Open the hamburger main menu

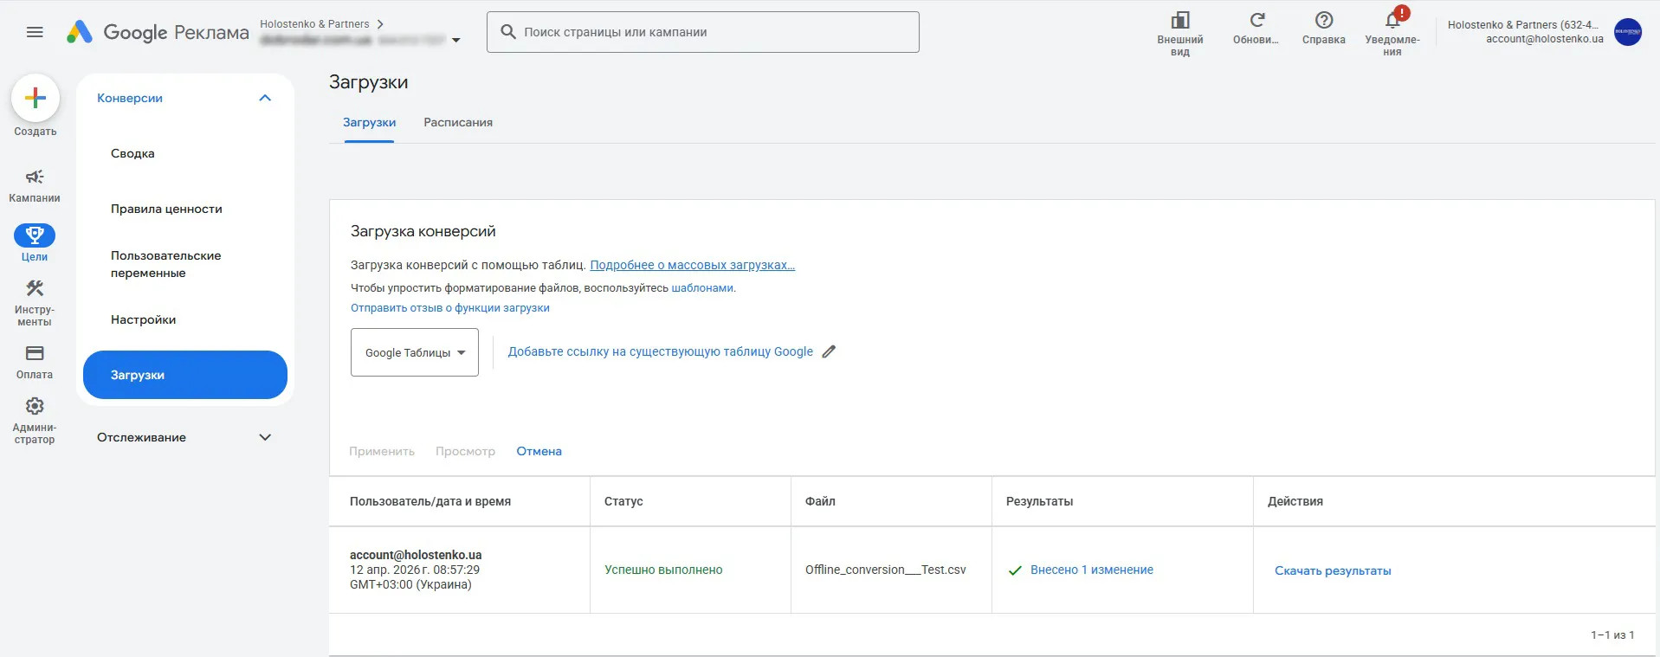tap(35, 32)
